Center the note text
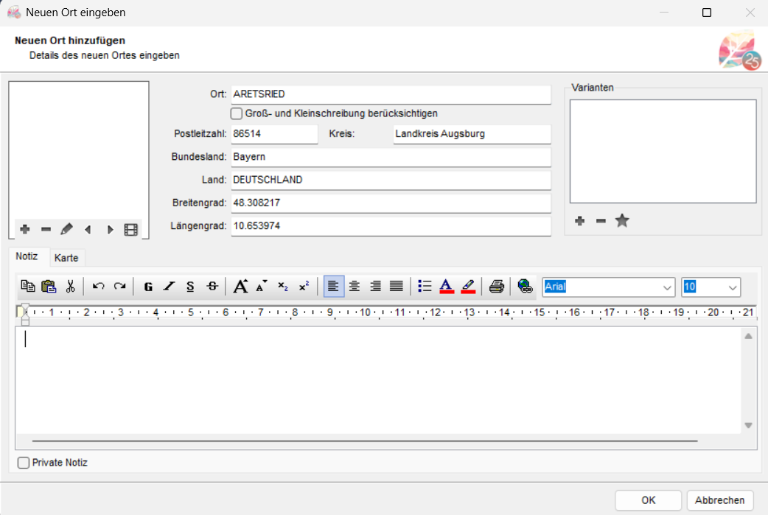Image resolution: width=768 pixels, height=515 pixels. 355,286
